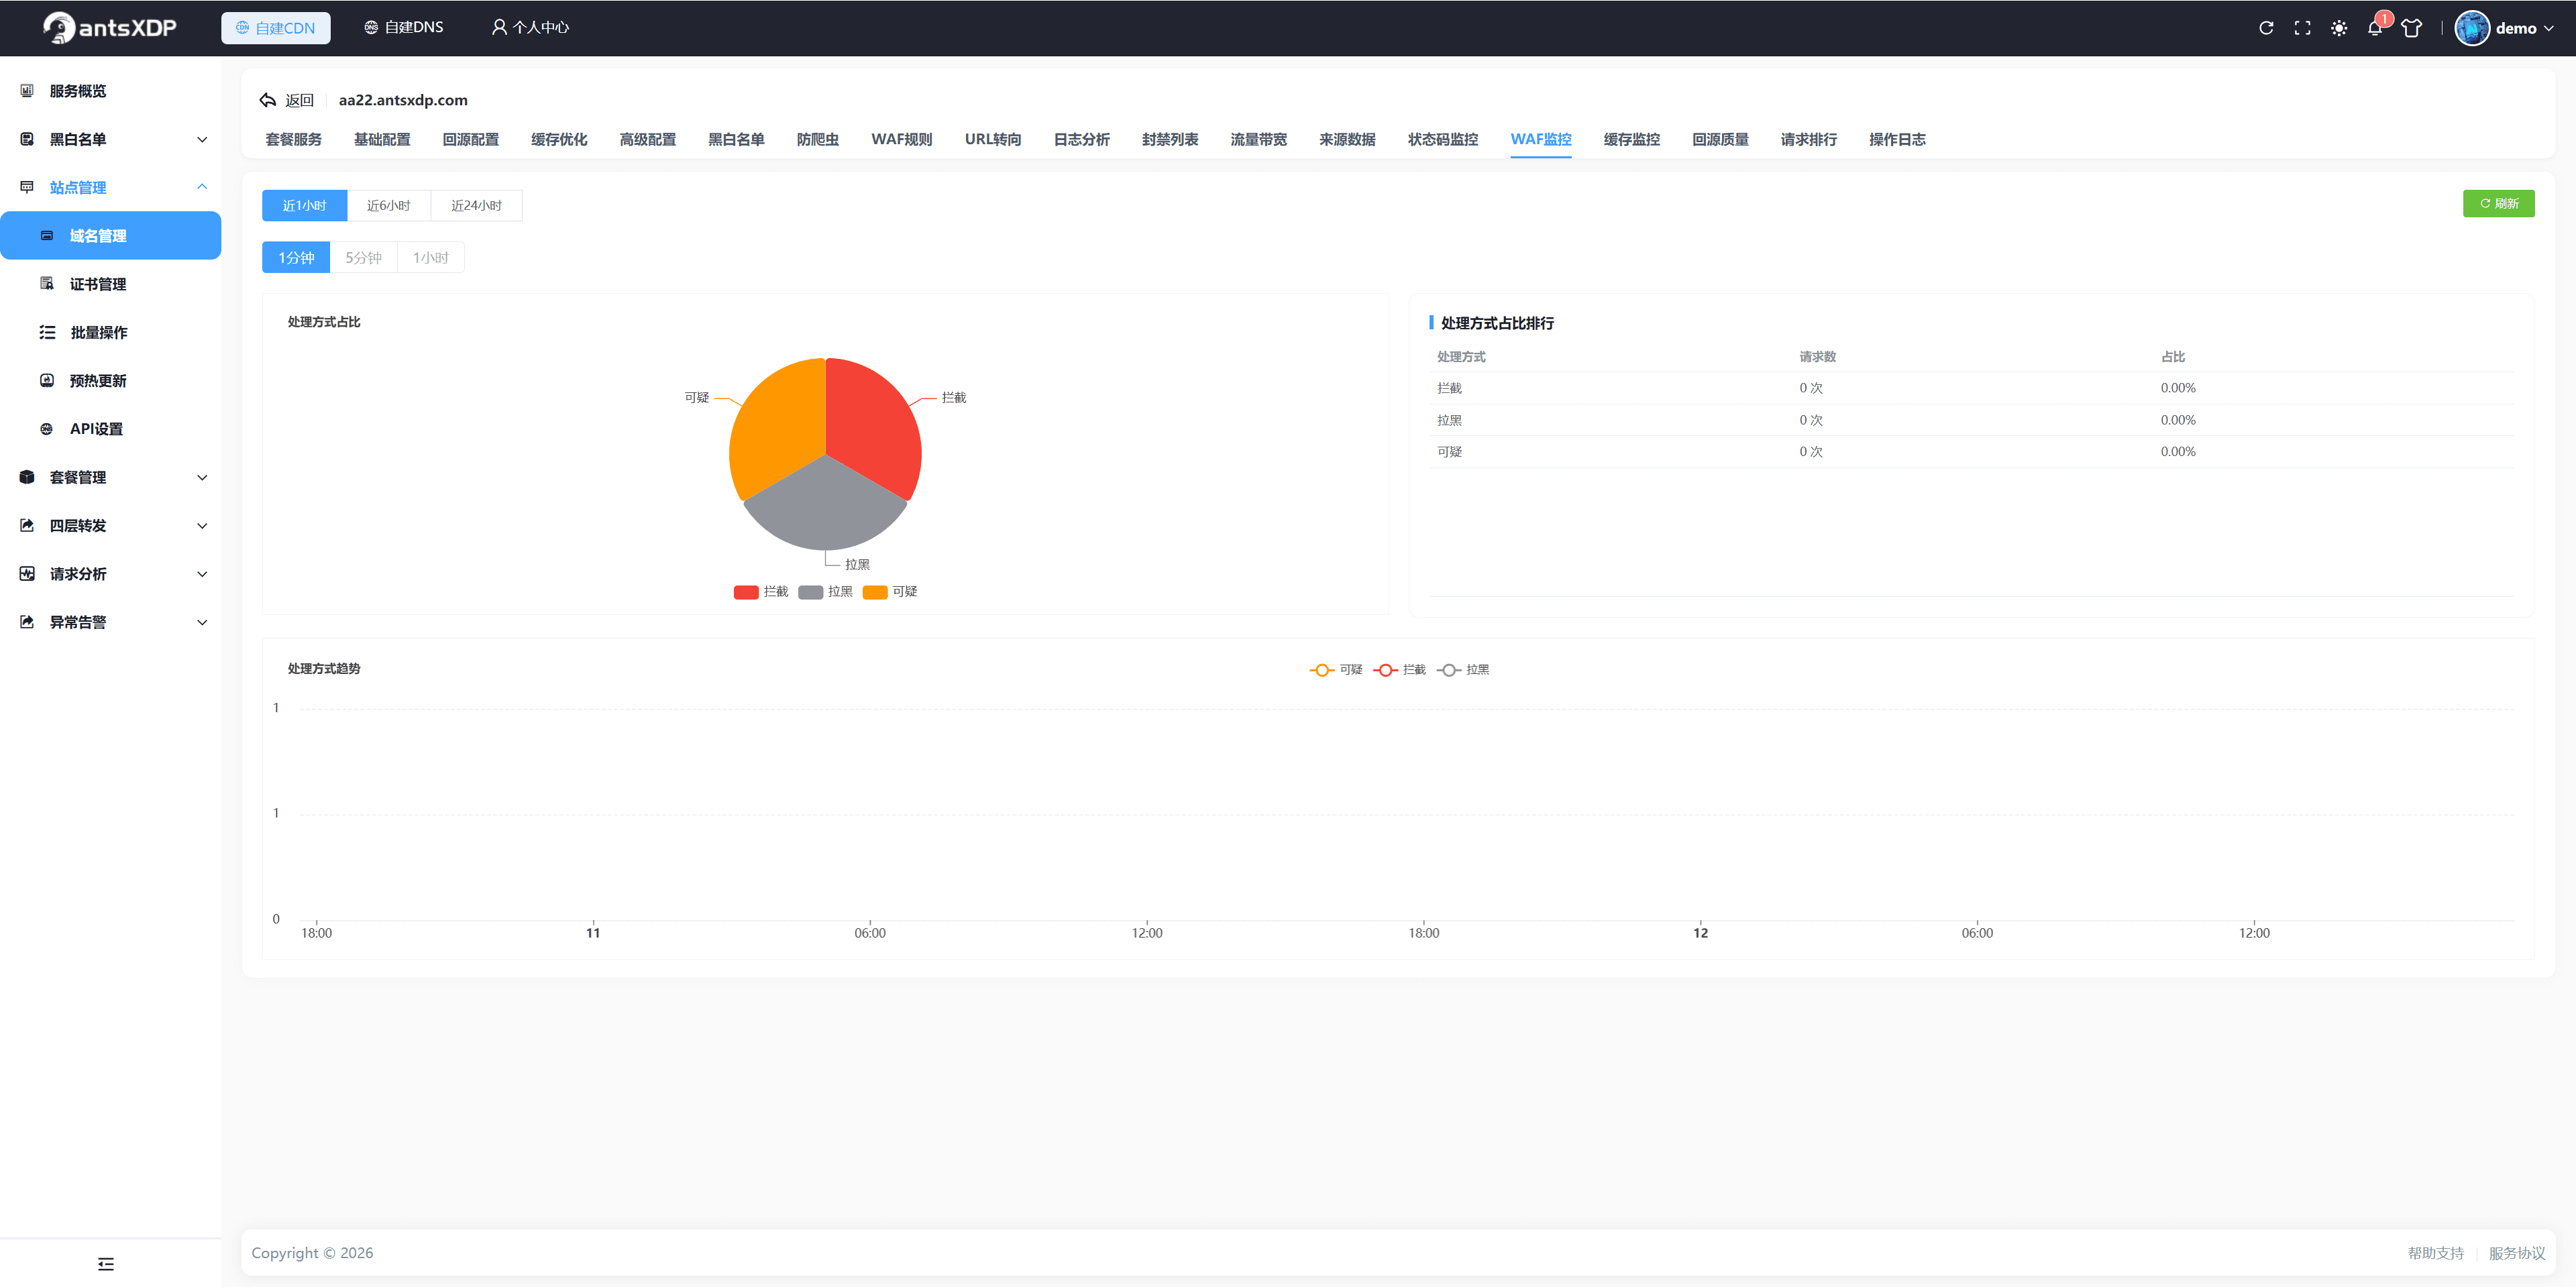Open the 自建DNS top menu
Screen dimensions: 2576x1287
click(x=403, y=27)
